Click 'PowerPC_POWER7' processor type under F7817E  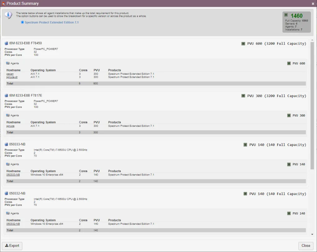tap(46, 101)
